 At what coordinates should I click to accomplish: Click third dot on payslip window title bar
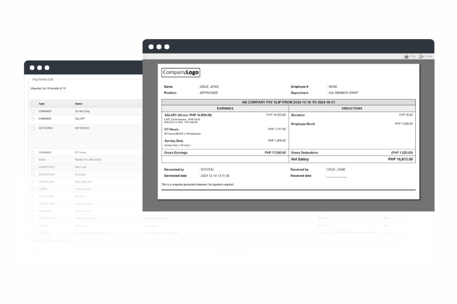[x=167, y=47]
